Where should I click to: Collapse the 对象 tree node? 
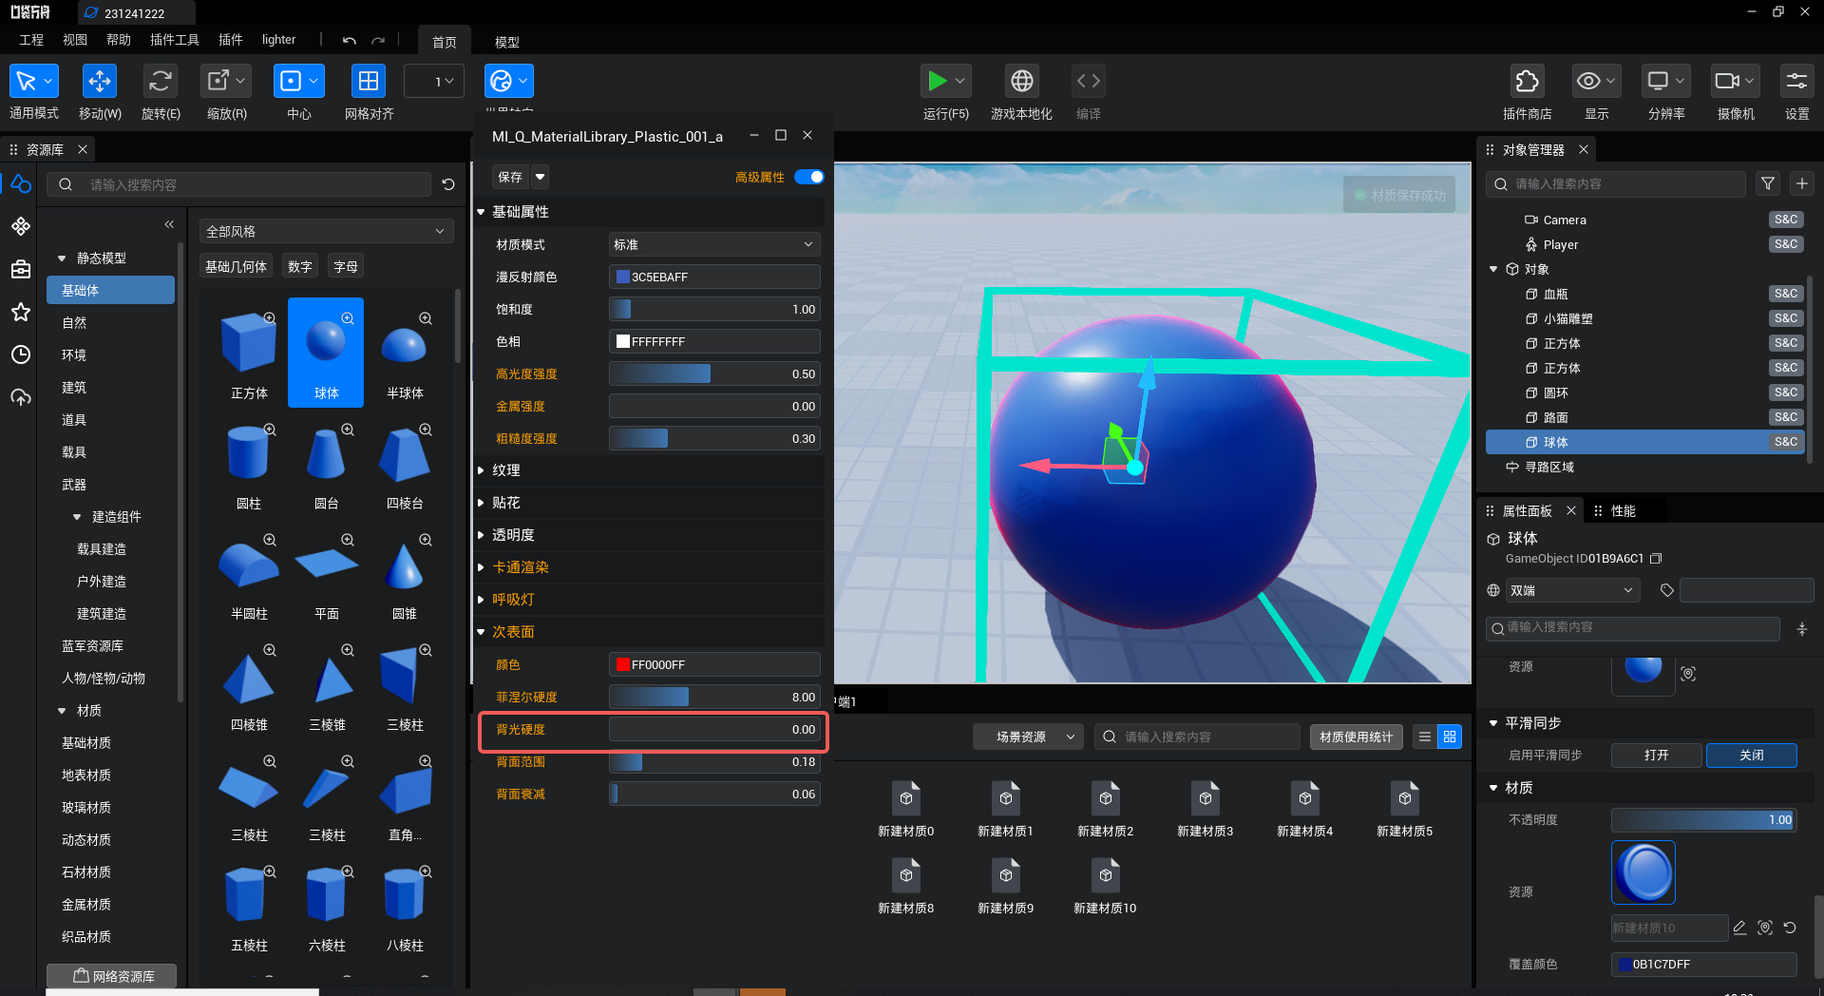coord(1493,270)
